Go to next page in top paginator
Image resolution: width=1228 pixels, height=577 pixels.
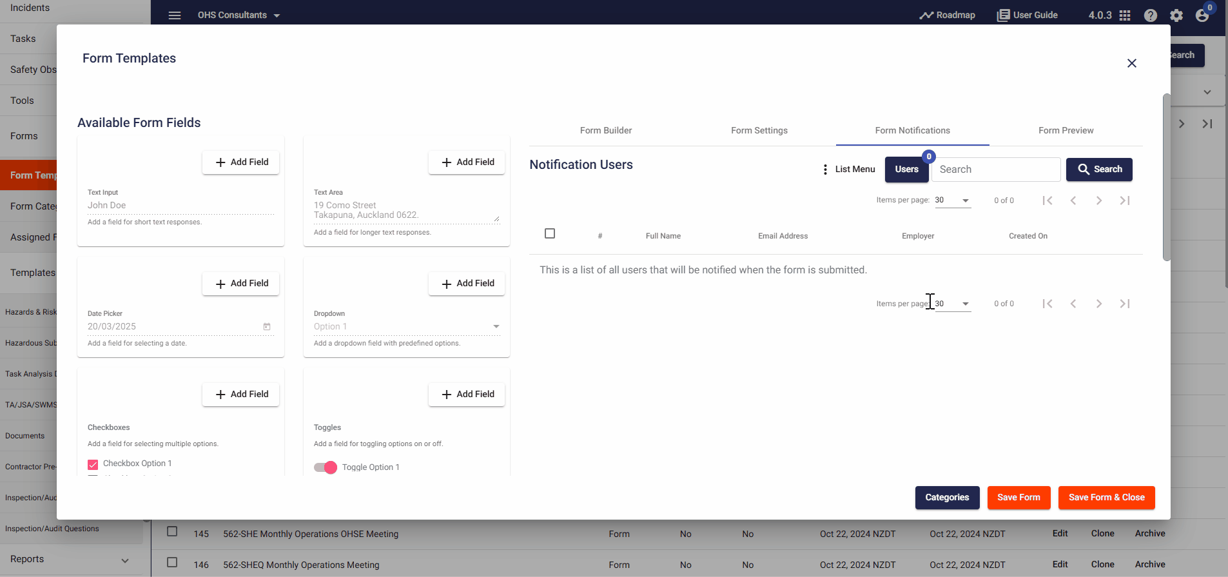pyautogui.click(x=1099, y=200)
